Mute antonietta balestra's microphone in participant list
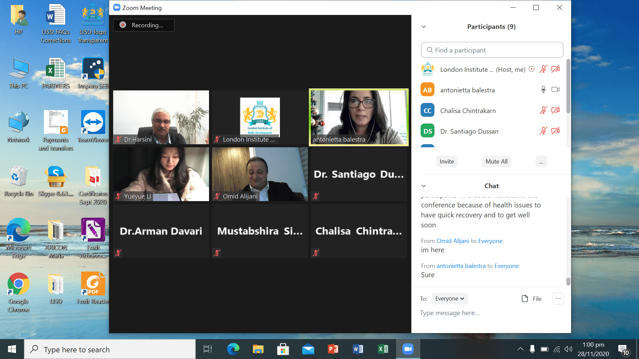This screenshot has width=639, height=359. [543, 90]
